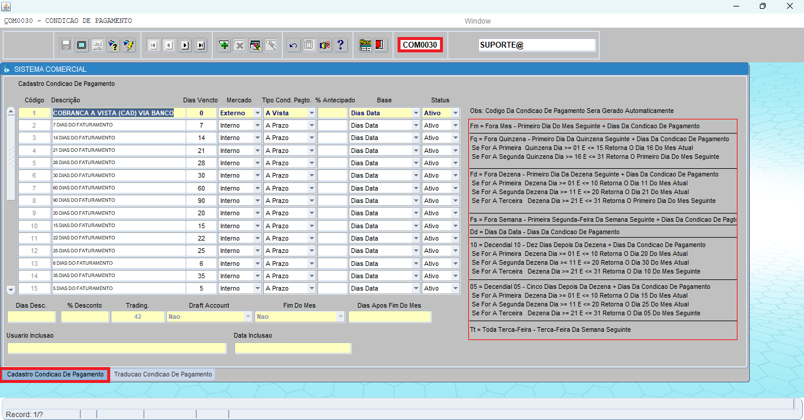Select the 5 DIAS DO FATURAMENTO description
The height and width of the screenshot is (420, 804).
pyautogui.click(x=118, y=288)
